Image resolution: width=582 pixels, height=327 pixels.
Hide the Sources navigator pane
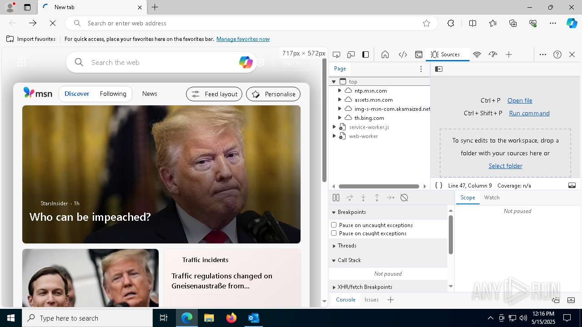point(439,69)
